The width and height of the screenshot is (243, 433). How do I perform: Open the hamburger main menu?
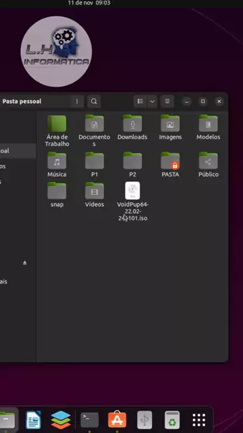tap(167, 101)
